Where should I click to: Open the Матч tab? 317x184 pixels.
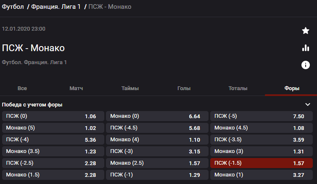pos(76,88)
